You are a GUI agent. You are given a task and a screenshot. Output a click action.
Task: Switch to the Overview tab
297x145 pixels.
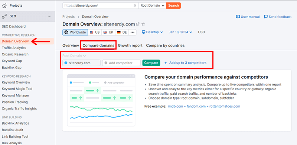click(71, 45)
